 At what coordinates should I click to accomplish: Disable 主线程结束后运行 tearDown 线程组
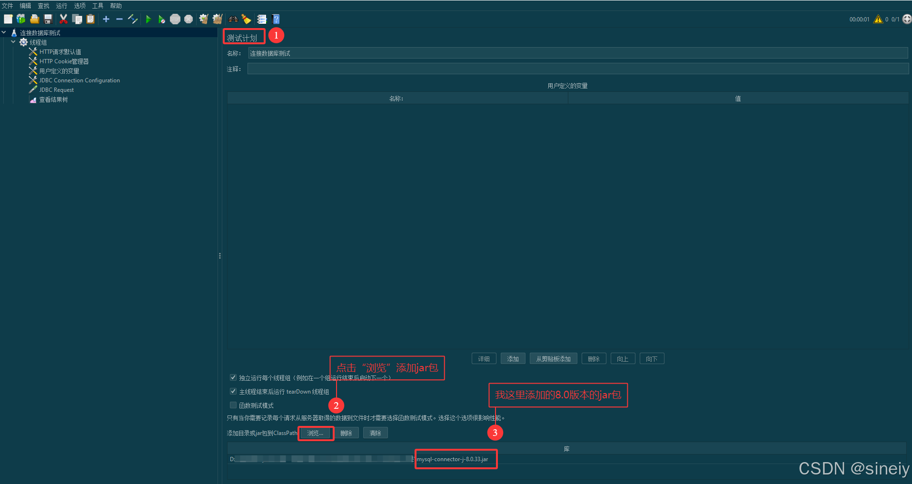pos(233,391)
